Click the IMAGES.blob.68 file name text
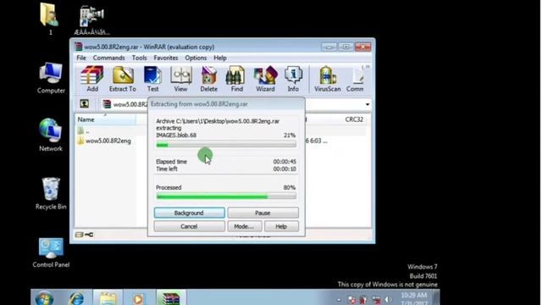The image size is (542, 305). tap(176, 136)
